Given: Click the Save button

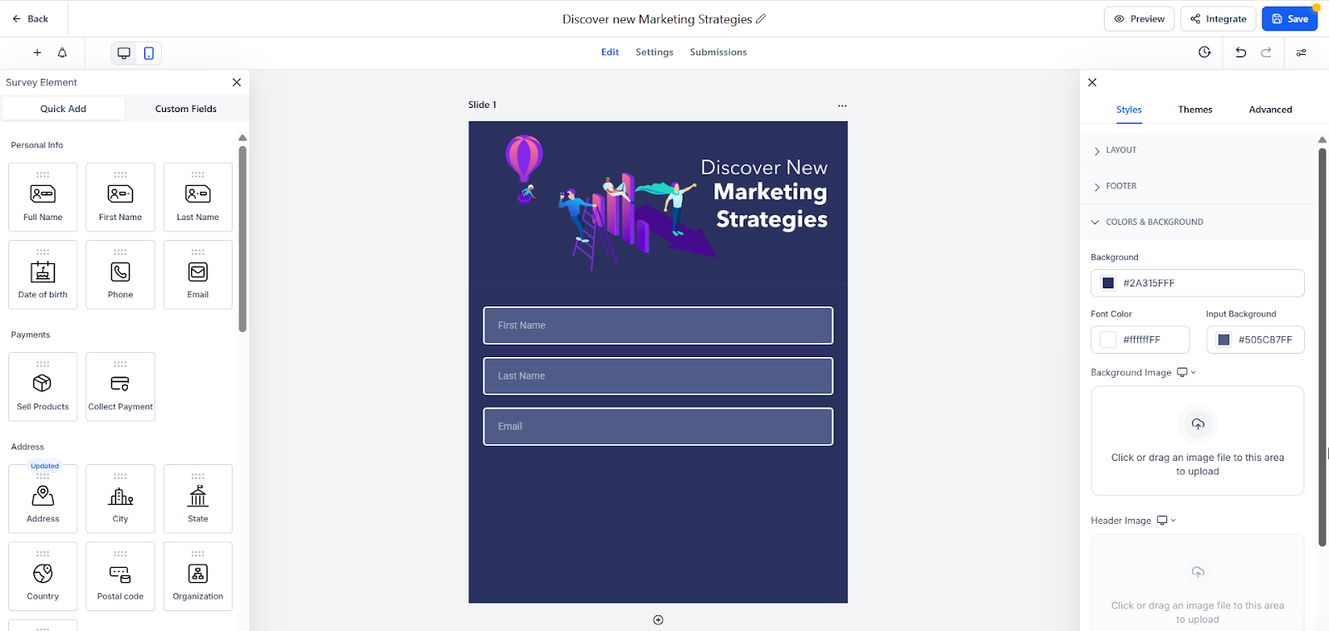Looking at the screenshot, I should 1289,19.
